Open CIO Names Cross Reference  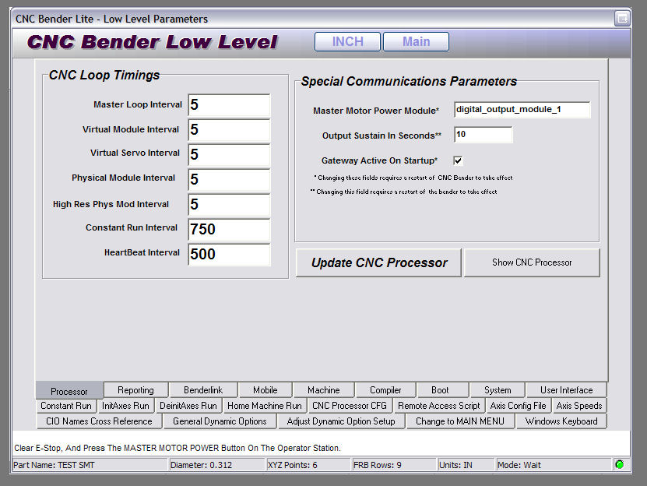pos(99,421)
